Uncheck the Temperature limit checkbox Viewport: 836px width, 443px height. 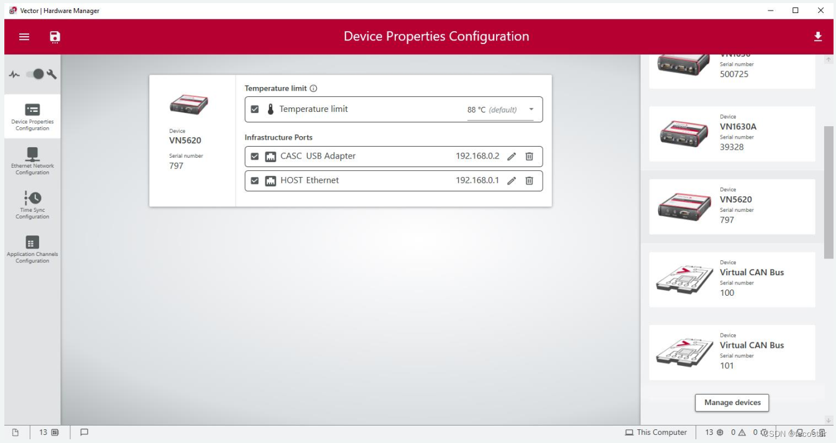tap(255, 109)
